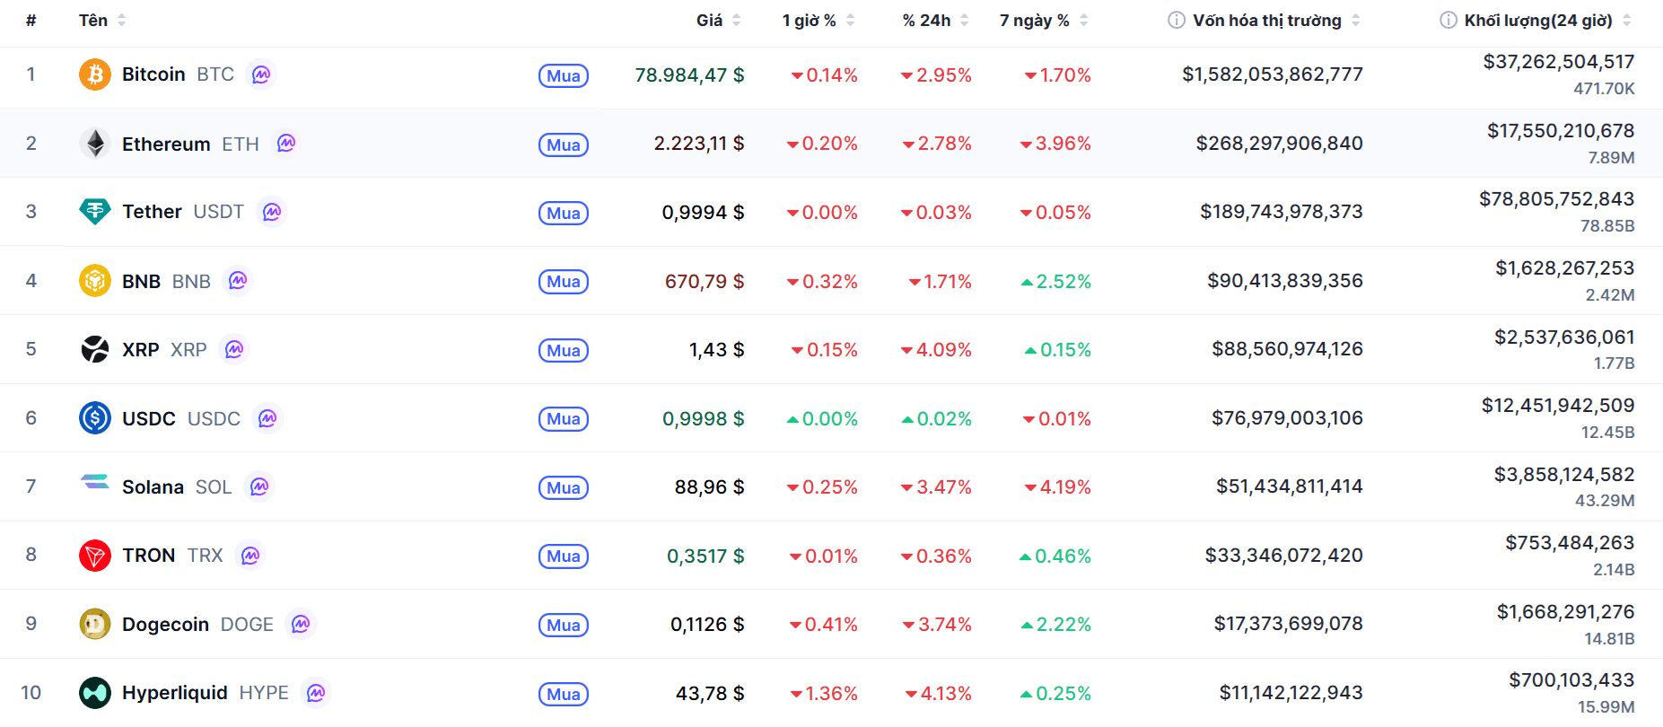
Task: Click the Mua button for Solana
Action: (564, 487)
